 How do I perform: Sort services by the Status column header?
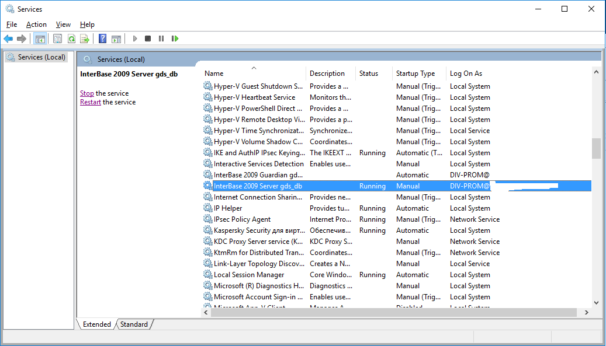click(x=369, y=74)
